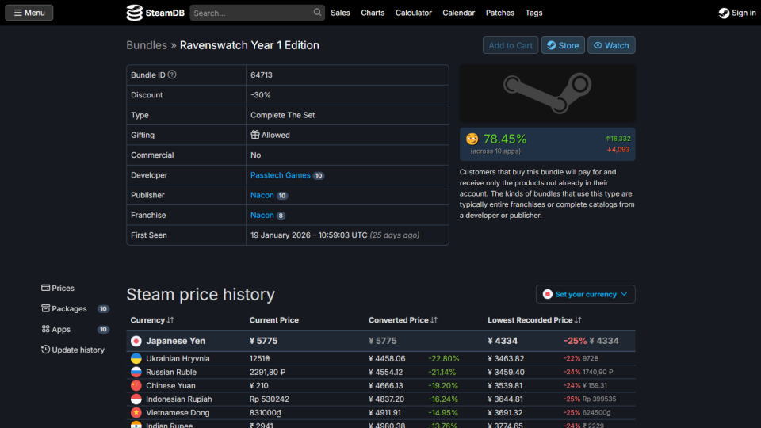Click the Steam Sign in icon

tap(724, 13)
